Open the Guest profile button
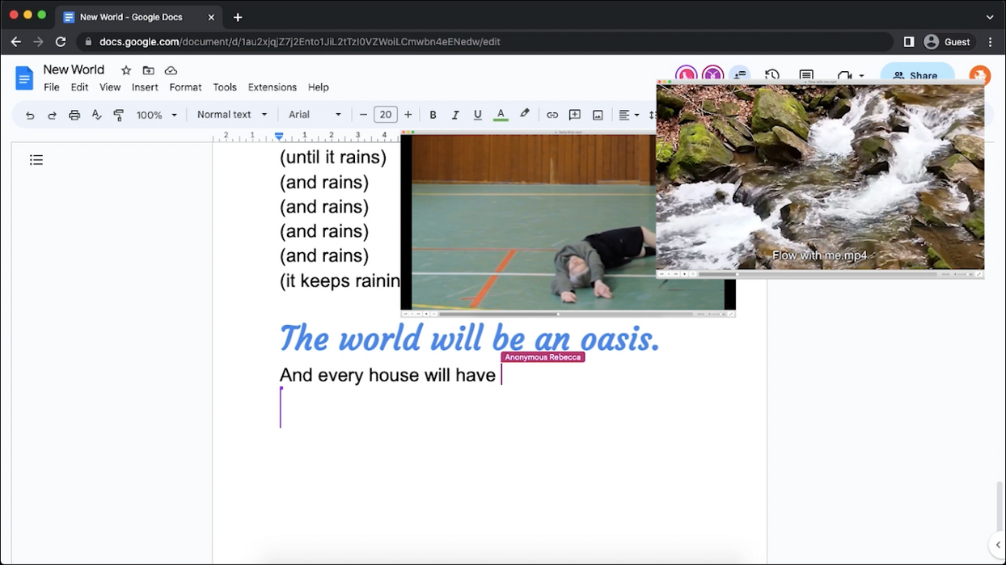The image size is (1006, 565). (947, 41)
